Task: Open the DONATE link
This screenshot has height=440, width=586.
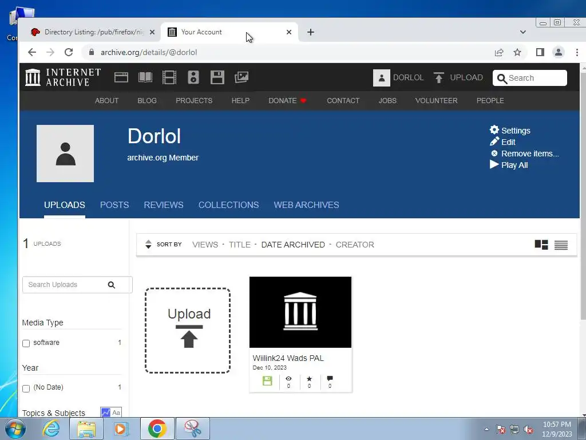Action: click(287, 101)
